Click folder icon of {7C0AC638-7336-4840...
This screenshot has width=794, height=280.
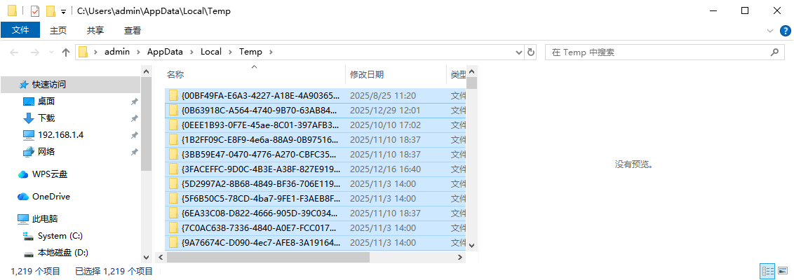174,227
